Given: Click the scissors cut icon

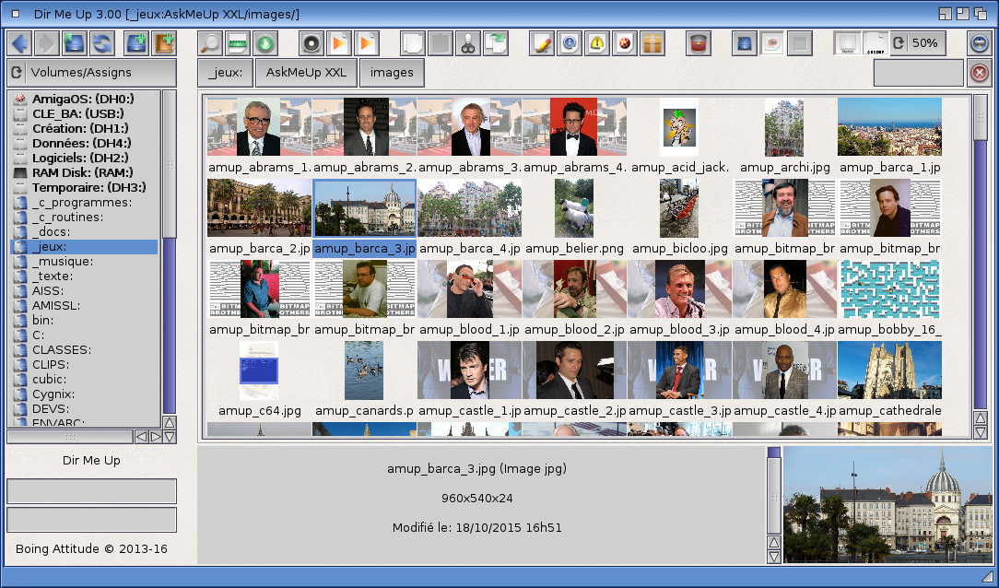Looking at the screenshot, I should (469, 43).
